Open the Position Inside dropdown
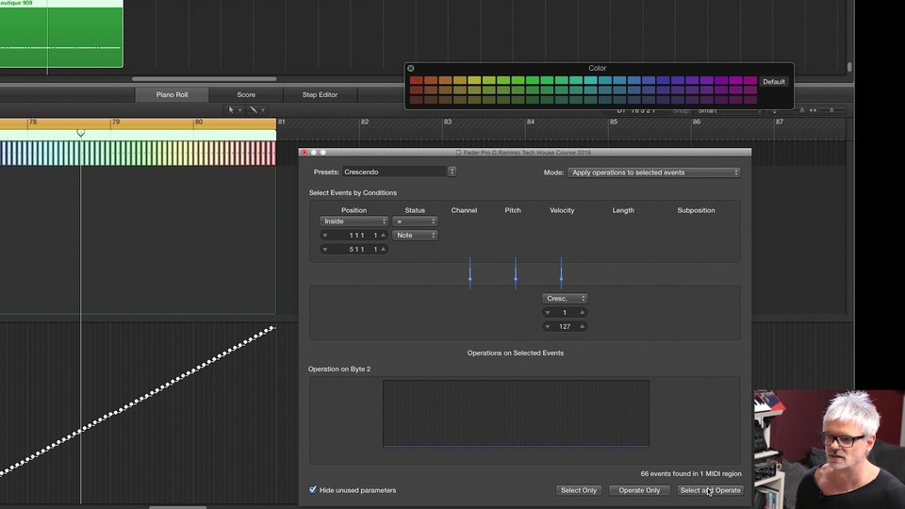 tap(354, 221)
